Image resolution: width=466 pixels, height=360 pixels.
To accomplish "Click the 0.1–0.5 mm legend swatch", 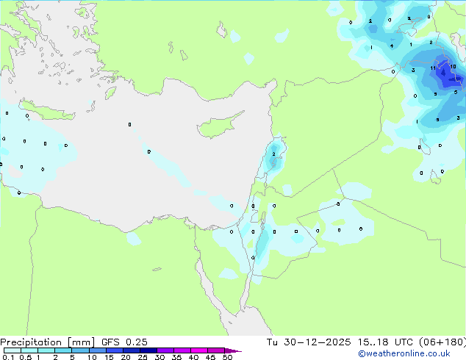I will click(12, 350).
